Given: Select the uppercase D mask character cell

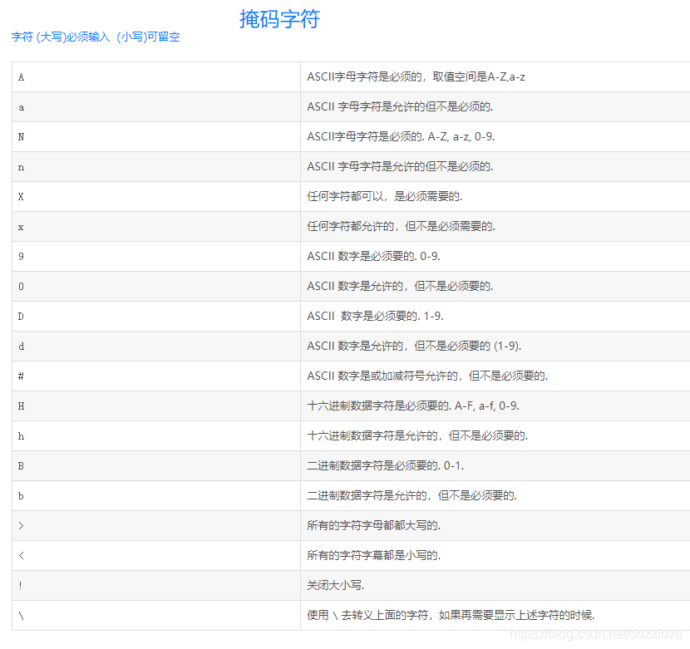Looking at the screenshot, I should coord(156,317).
